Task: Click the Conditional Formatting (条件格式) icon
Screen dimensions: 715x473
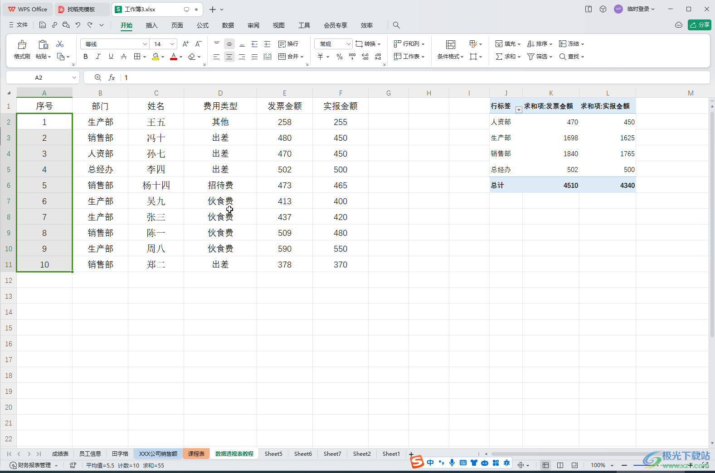Action: pos(451,44)
